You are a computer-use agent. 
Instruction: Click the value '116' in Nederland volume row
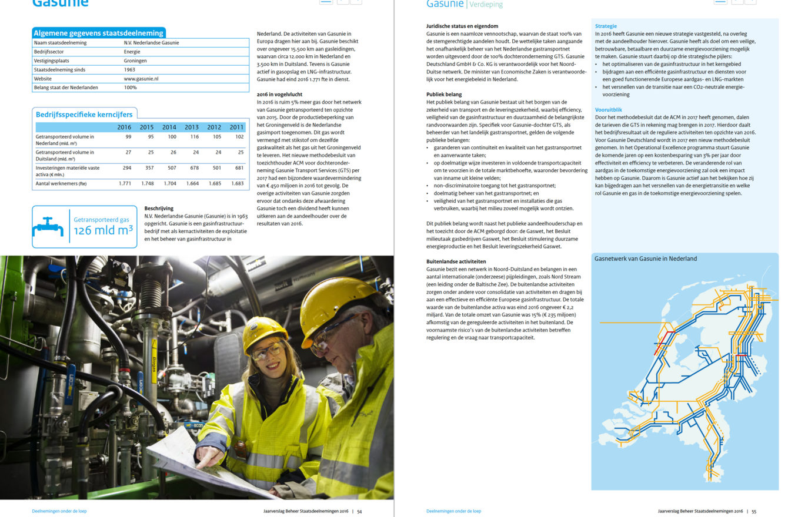194,137
